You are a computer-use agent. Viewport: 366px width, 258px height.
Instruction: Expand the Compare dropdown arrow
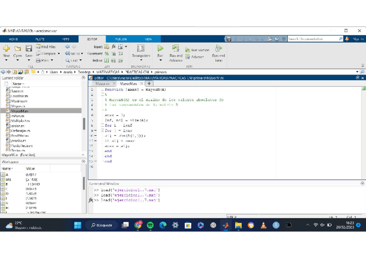[x=59, y=54]
